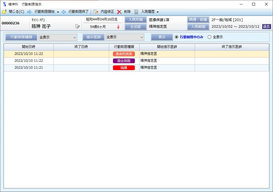Screen dimensions: 273x192
Task: Click the 行動制限終了 left arrow icon
Action: [x=64, y=12]
